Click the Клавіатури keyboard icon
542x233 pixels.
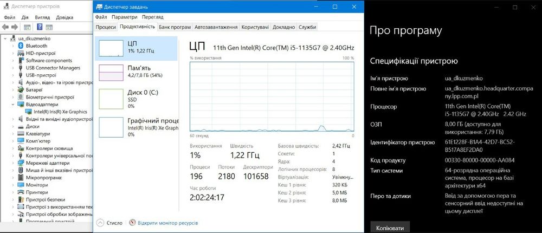(x=21, y=134)
